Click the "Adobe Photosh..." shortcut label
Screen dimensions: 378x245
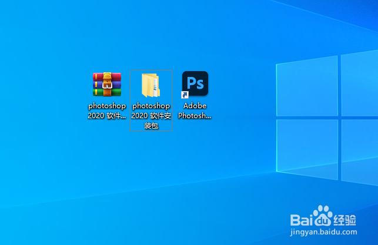[195, 110]
